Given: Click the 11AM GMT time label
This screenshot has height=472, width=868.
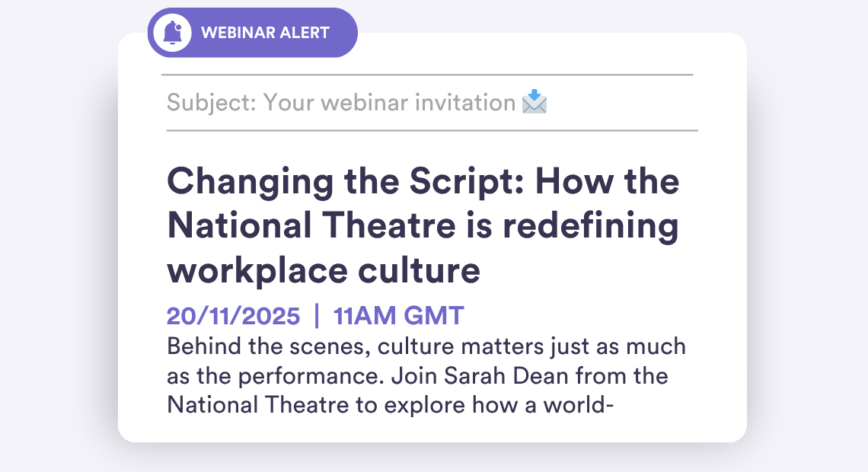Looking at the screenshot, I should (398, 315).
